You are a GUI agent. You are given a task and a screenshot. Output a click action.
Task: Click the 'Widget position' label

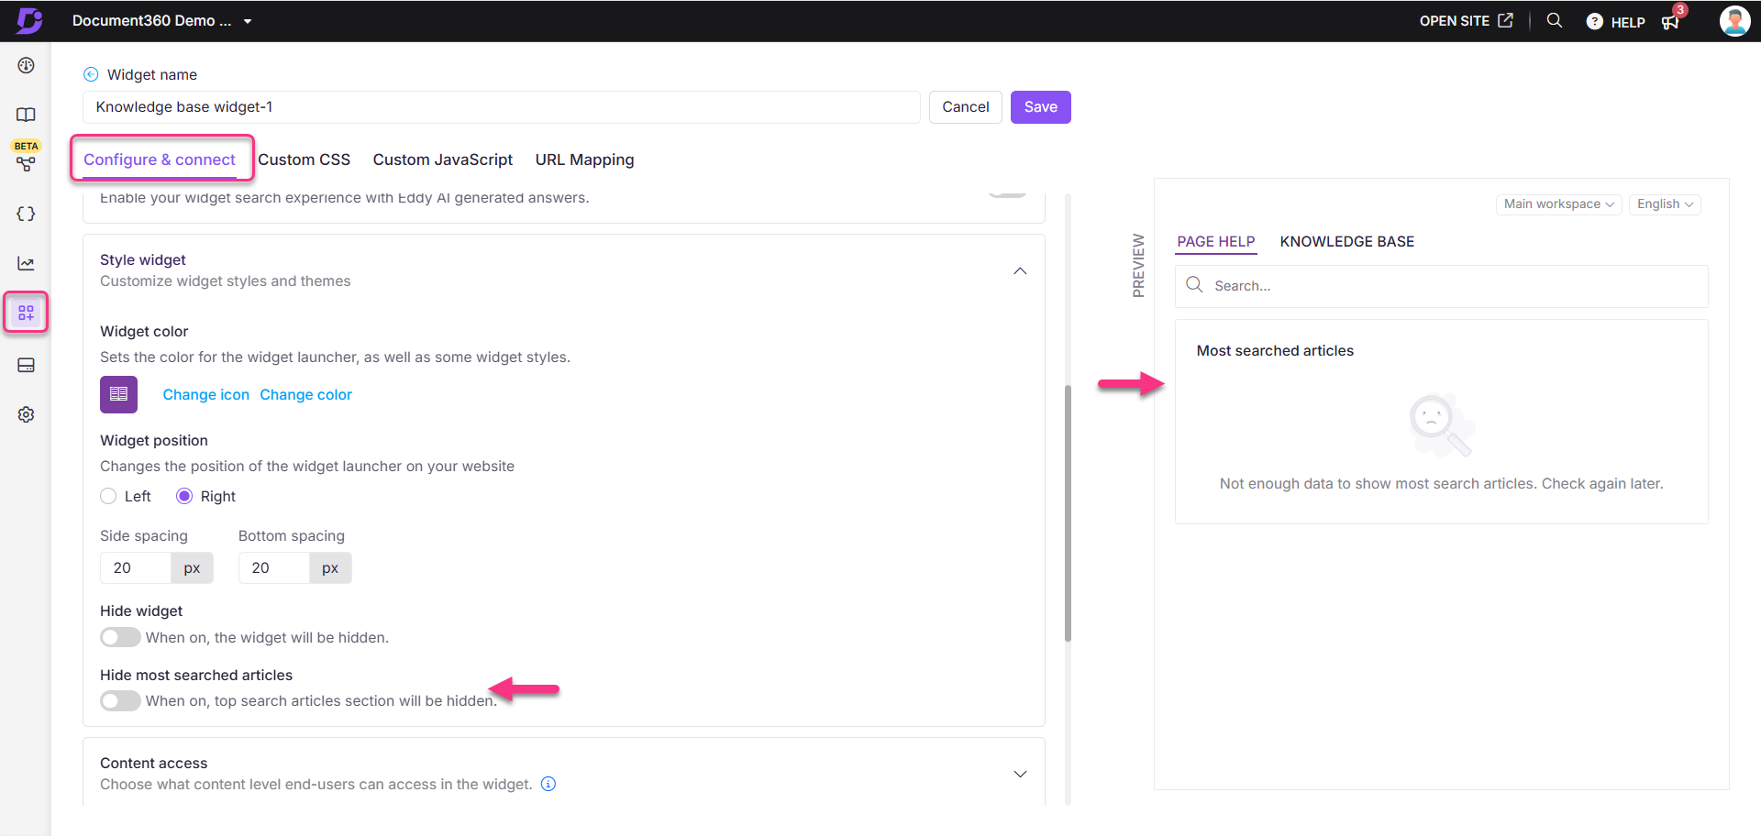(154, 440)
